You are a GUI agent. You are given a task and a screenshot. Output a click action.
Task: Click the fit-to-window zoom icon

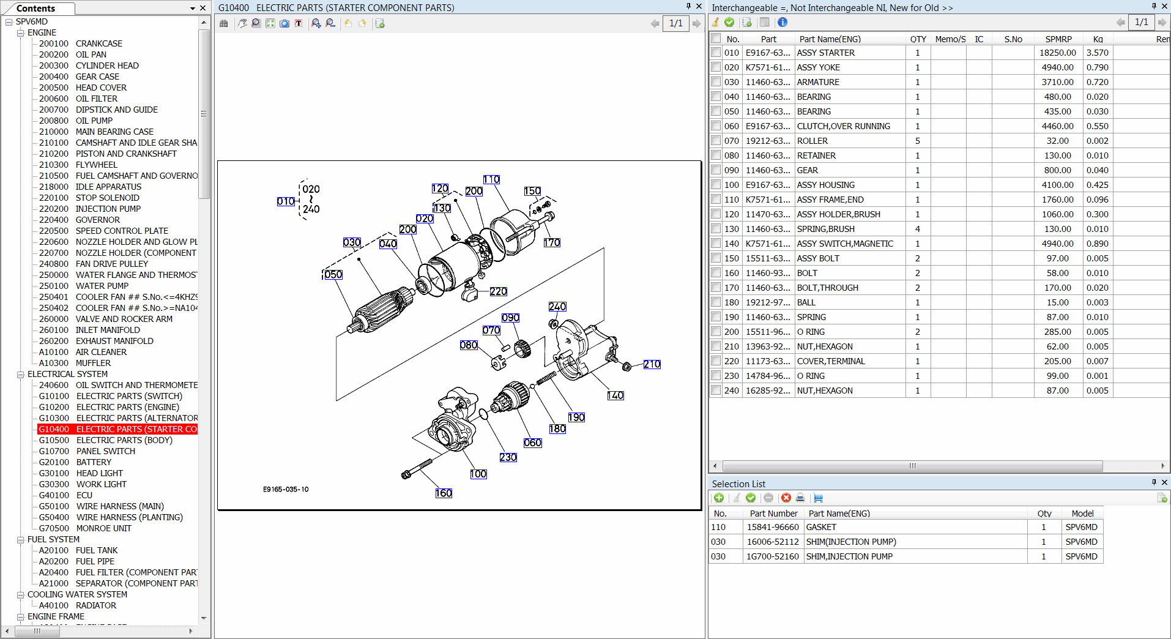(270, 23)
